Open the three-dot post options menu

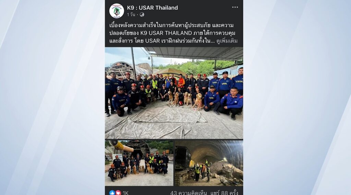click(235, 8)
